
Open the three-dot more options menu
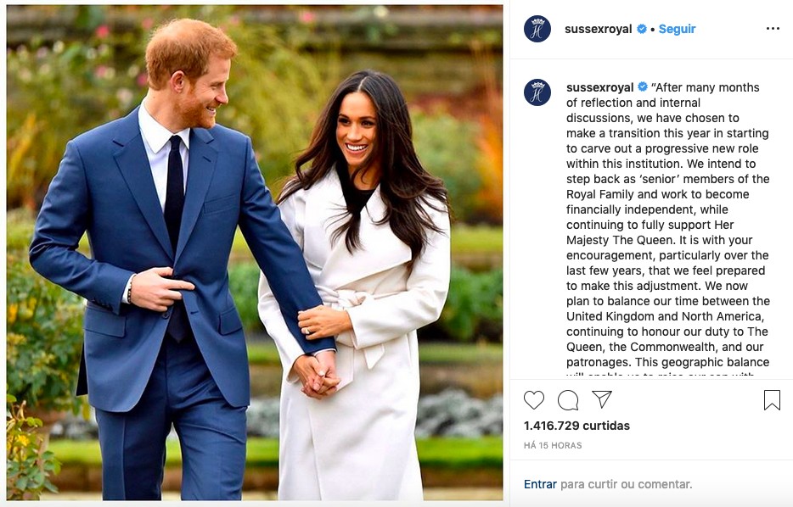tap(773, 28)
